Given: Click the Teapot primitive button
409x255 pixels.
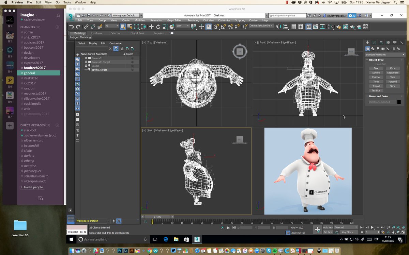Looking at the screenshot, I should (x=376, y=86).
